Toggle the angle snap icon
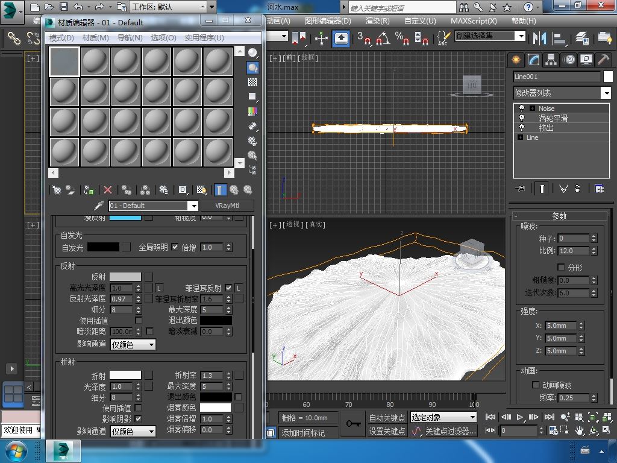The height and width of the screenshot is (463, 617). tap(382, 38)
